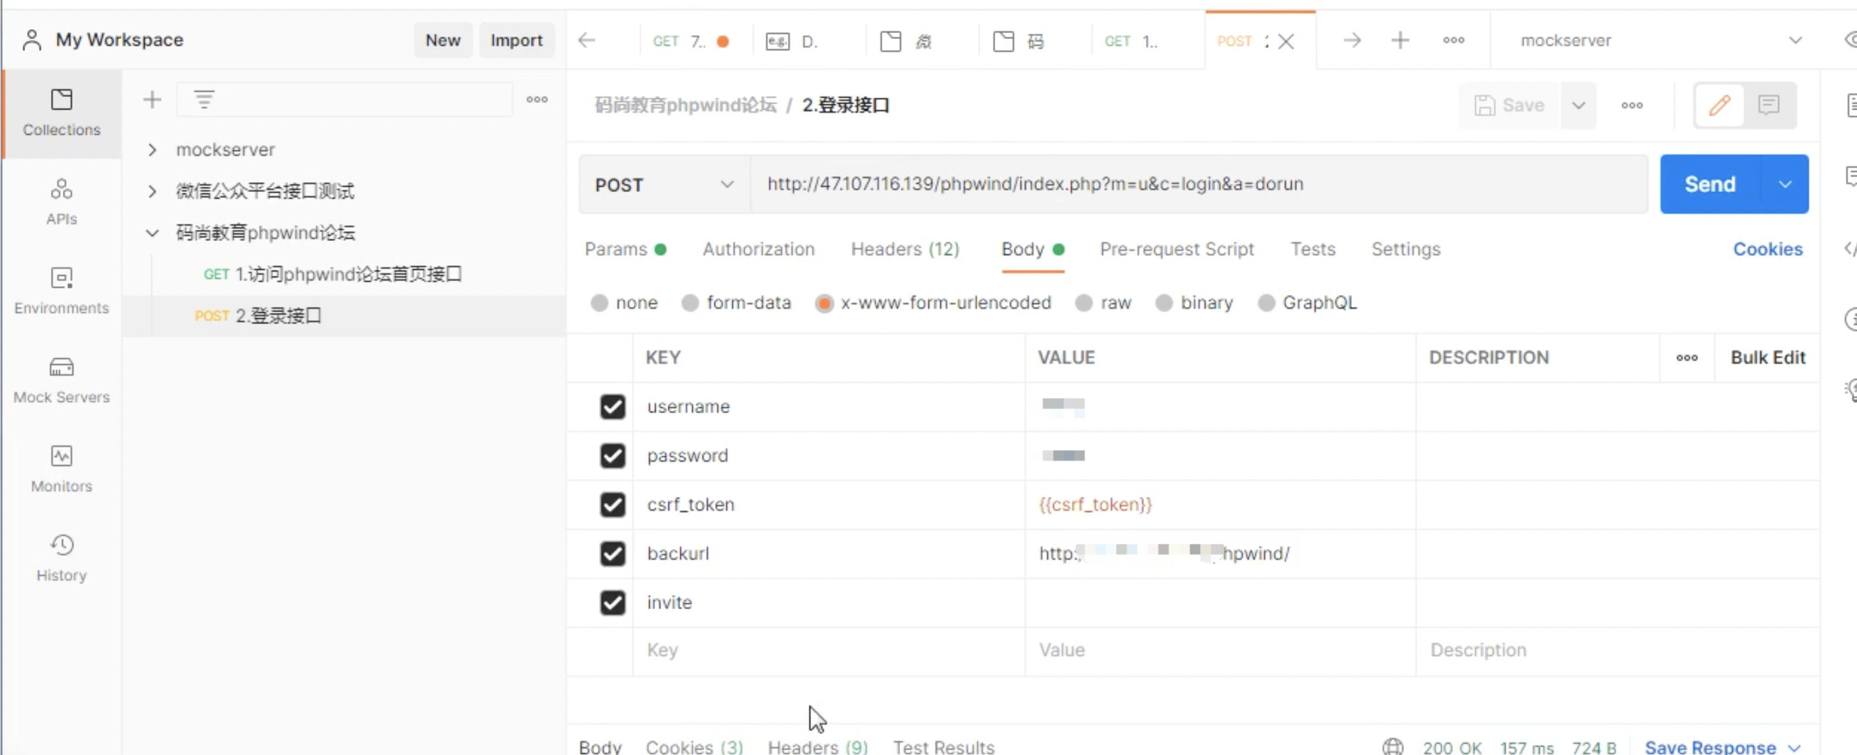Select x-www-form-urlencoded radio button
1857x755 pixels.
[823, 303]
